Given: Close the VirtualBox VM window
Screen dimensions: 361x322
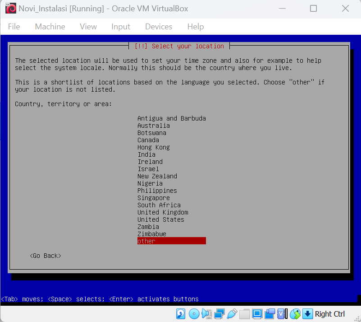Looking at the screenshot, I should coord(345,9).
